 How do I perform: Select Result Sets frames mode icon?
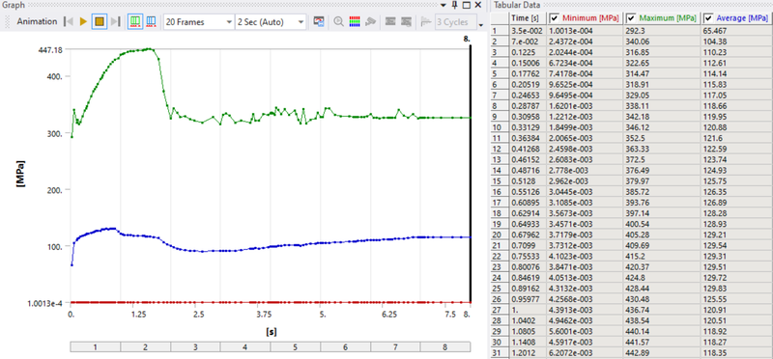coord(152,21)
